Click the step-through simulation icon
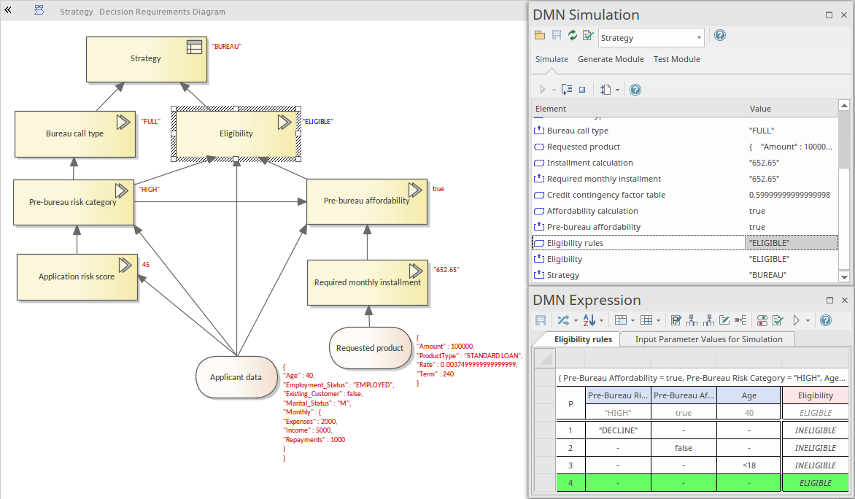855x499 pixels. point(566,90)
